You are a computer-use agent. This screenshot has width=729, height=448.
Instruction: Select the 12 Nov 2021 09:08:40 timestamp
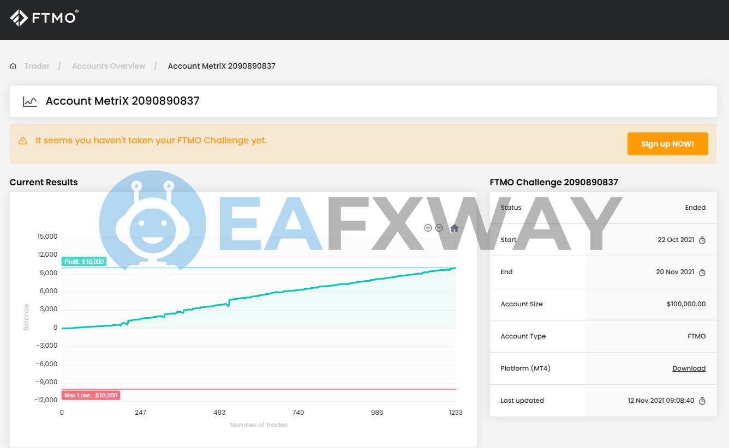tap(661, 401)
